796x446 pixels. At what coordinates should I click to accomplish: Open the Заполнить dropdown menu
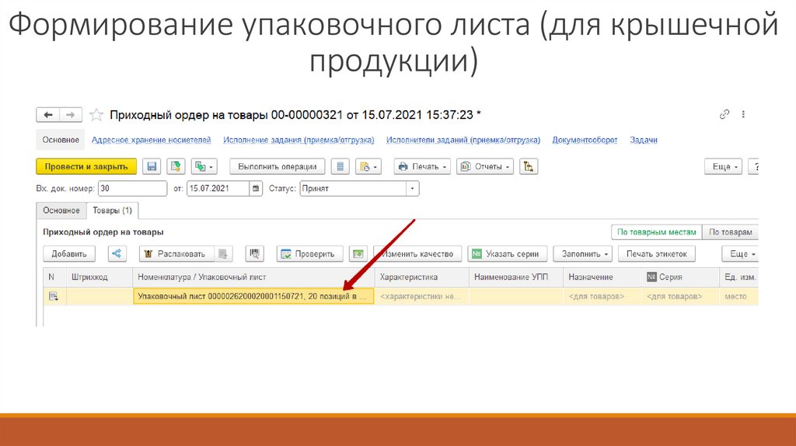click(587, 253)
